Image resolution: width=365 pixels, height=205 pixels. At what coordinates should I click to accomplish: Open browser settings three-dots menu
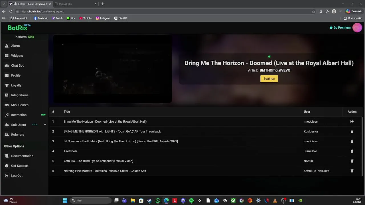[341, 11]
